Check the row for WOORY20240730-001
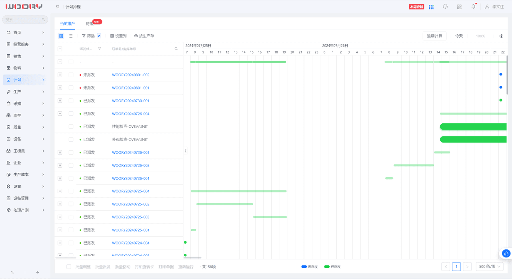The width and height of the screenshot is (512, 279). pos(71,101)
